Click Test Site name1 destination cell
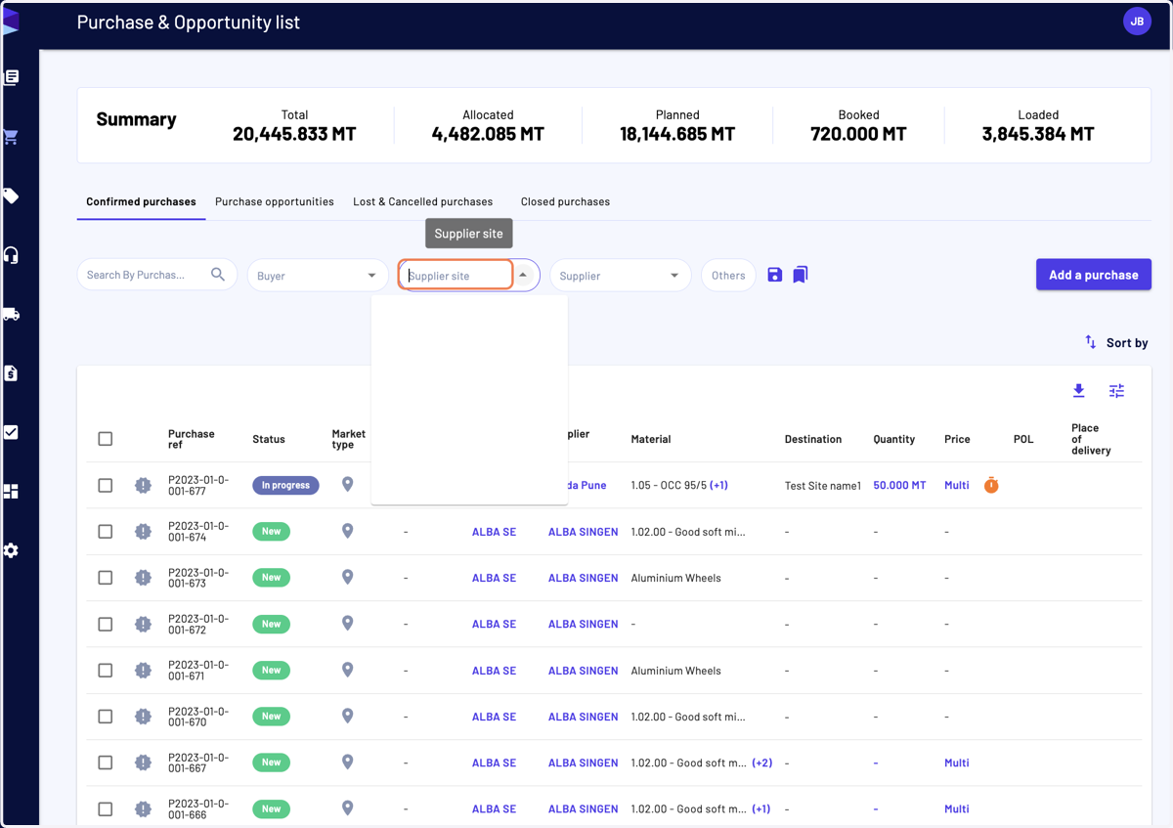This screenshot has height=828, width=1173. (823, 485)
